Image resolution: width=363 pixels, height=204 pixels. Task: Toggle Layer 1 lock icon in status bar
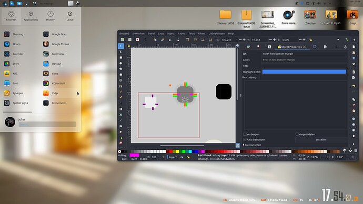(x=188, y=157)
